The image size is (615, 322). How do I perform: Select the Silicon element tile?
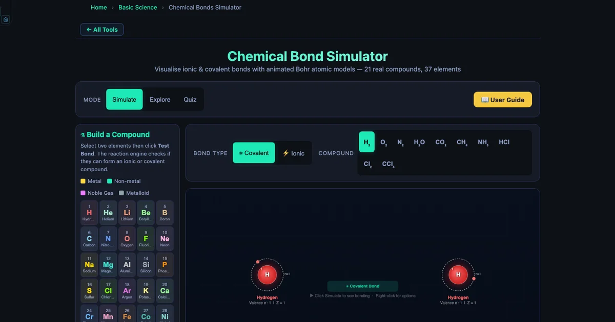pos(146,265)
